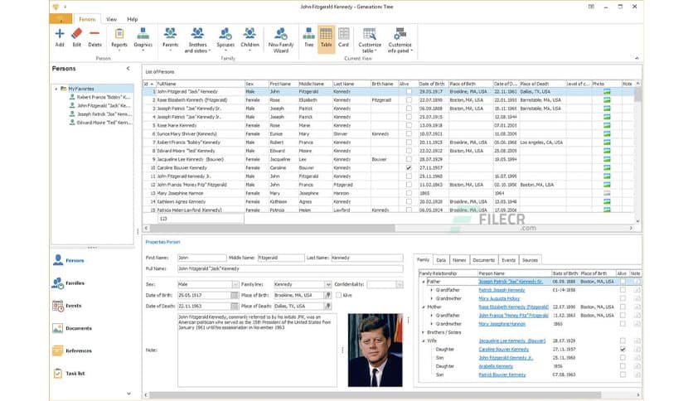693x401 pixels.
Task: Open Jacqueline Lee Kennedy (Bouvier) link
Action: click(x=511, y=341)
